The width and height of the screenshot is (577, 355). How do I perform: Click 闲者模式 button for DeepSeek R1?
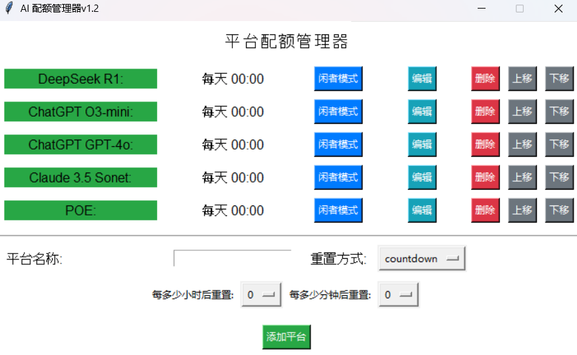tap(338, 78)
